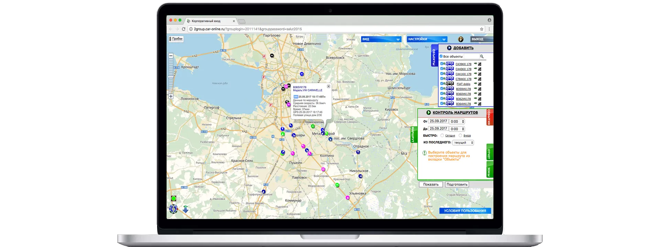Select the Вчера radio button
Viewport: 660px width, 247px height.
pos(460,136)
